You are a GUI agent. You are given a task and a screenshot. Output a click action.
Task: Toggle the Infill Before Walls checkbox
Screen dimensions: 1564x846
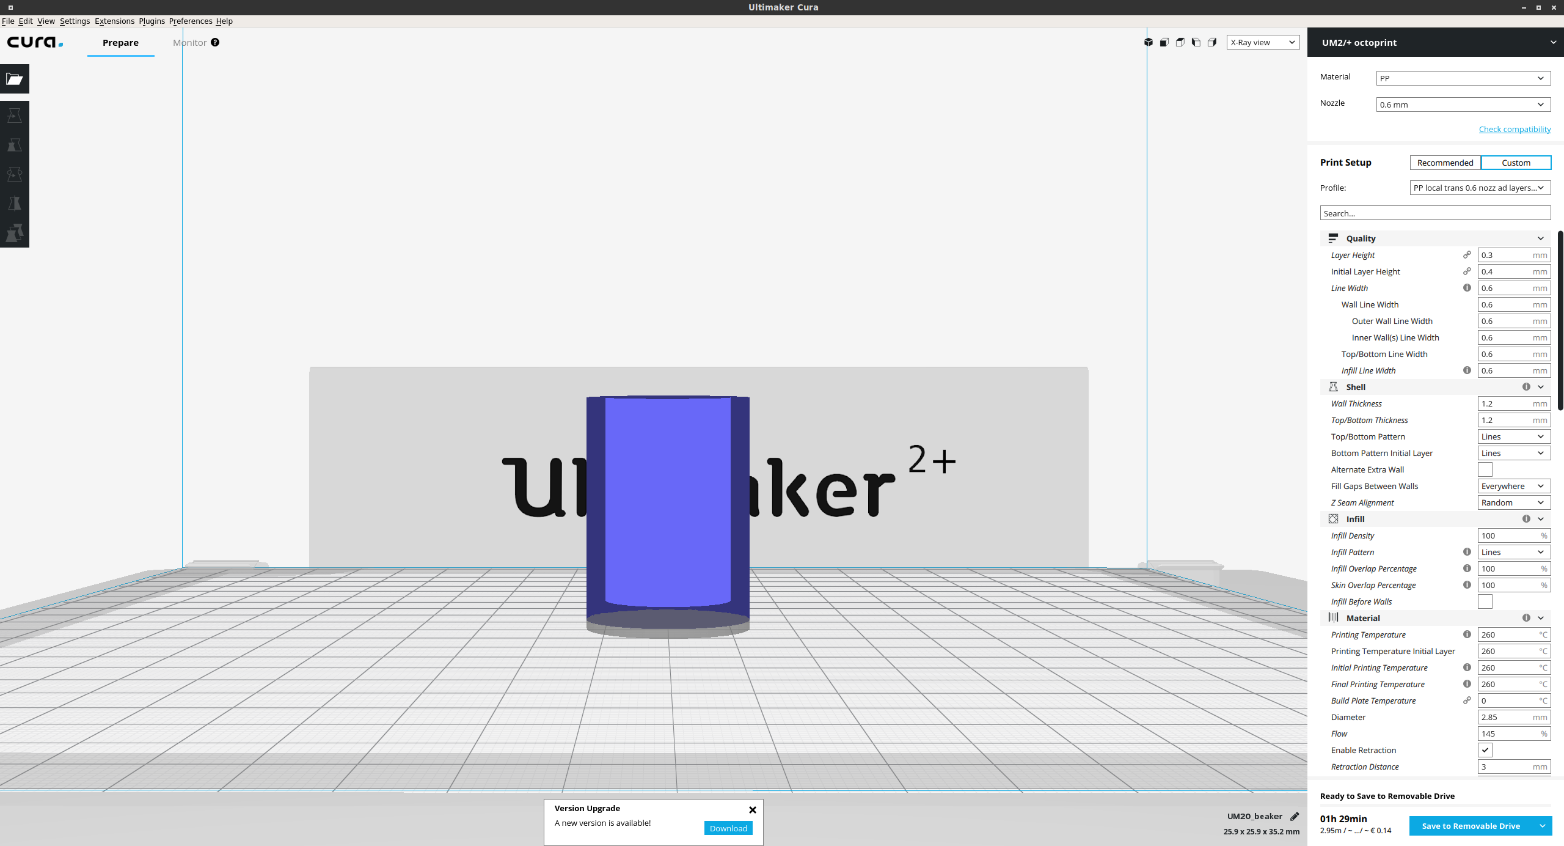coord(1485,601)
